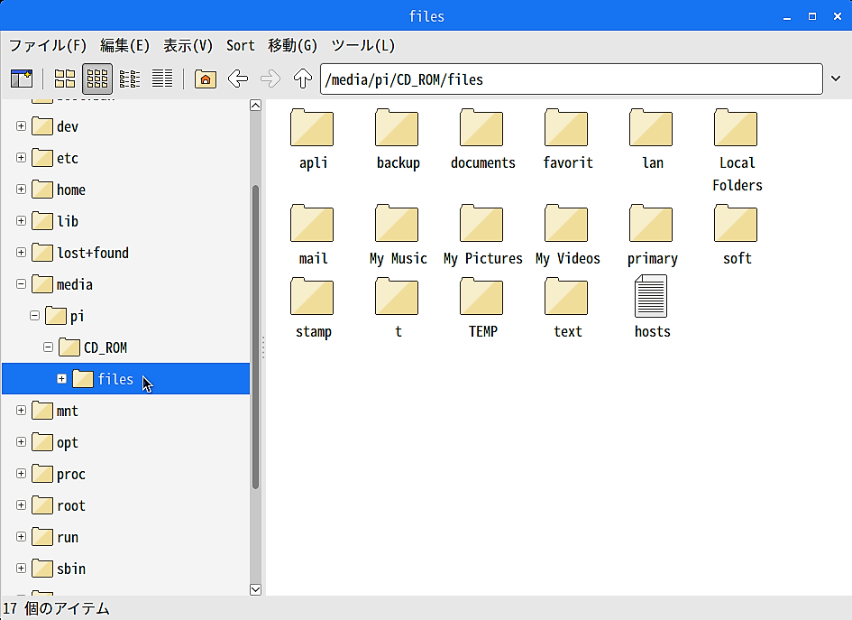The image size is (852, 620).
Task: Collapse the media folder in tree
Action: pyautogui.click(x=22, y=284)
